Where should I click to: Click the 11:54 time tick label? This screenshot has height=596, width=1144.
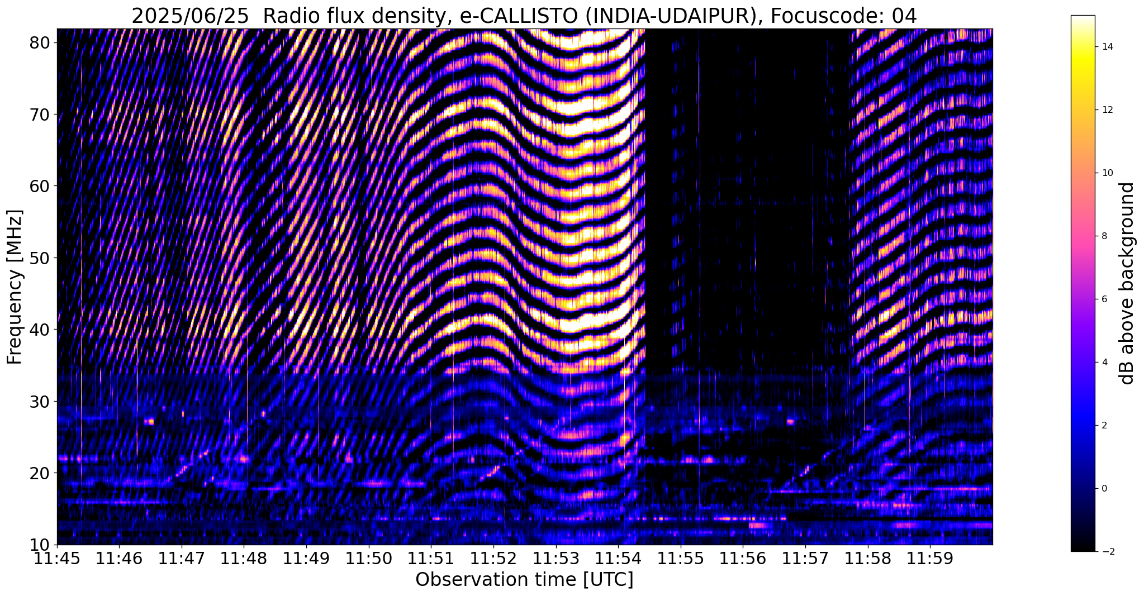click(618, 559)
